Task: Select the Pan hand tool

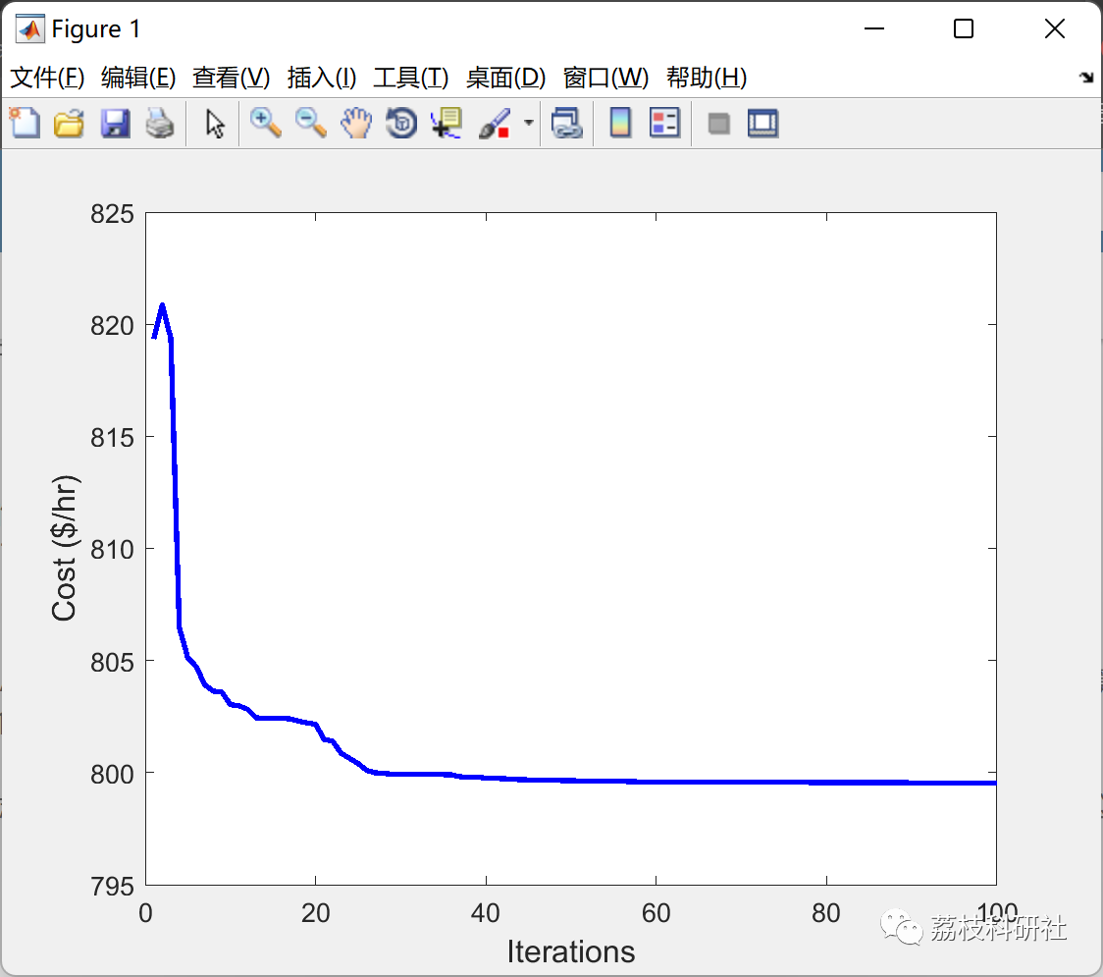Action: (x=356, y=123)
